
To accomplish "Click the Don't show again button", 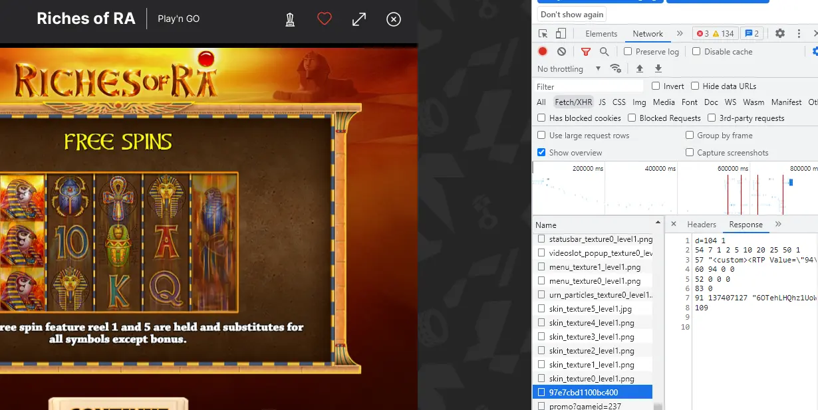I will point(572,15).
